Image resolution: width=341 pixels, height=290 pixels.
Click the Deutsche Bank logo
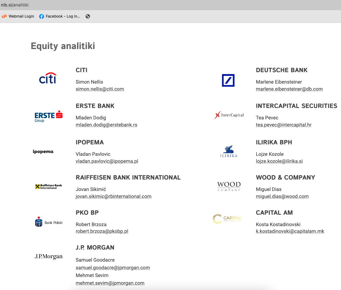point(228,81)
